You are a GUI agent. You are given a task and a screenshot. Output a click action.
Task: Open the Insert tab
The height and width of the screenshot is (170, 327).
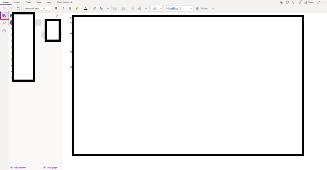(x=17, y=2)
